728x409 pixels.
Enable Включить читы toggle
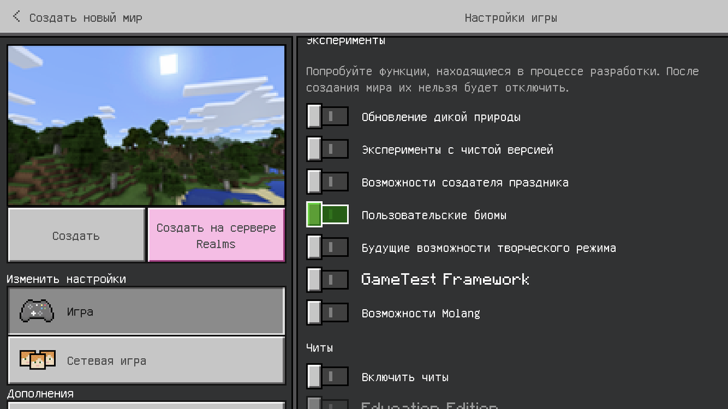[328, 377]
